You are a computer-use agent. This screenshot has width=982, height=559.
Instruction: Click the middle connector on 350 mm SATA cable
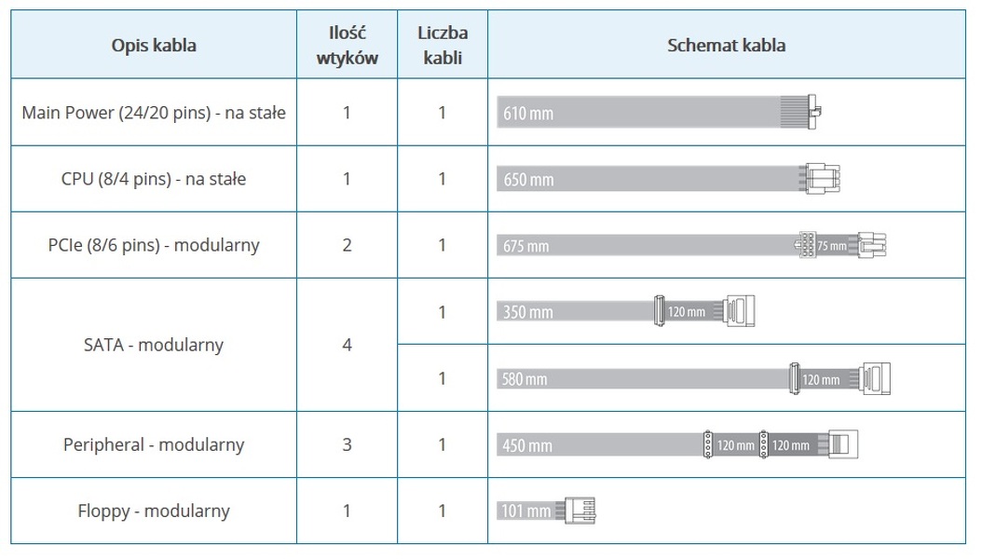pyautogui.click(x=660, y=310)
